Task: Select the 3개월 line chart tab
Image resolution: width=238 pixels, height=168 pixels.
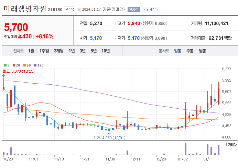Action: click(59, 51)
